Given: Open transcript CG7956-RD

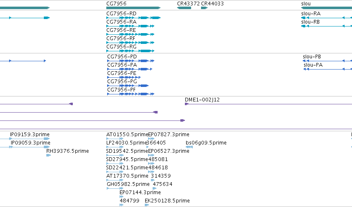Looking at the screenshot, I should tap(121, 14).
